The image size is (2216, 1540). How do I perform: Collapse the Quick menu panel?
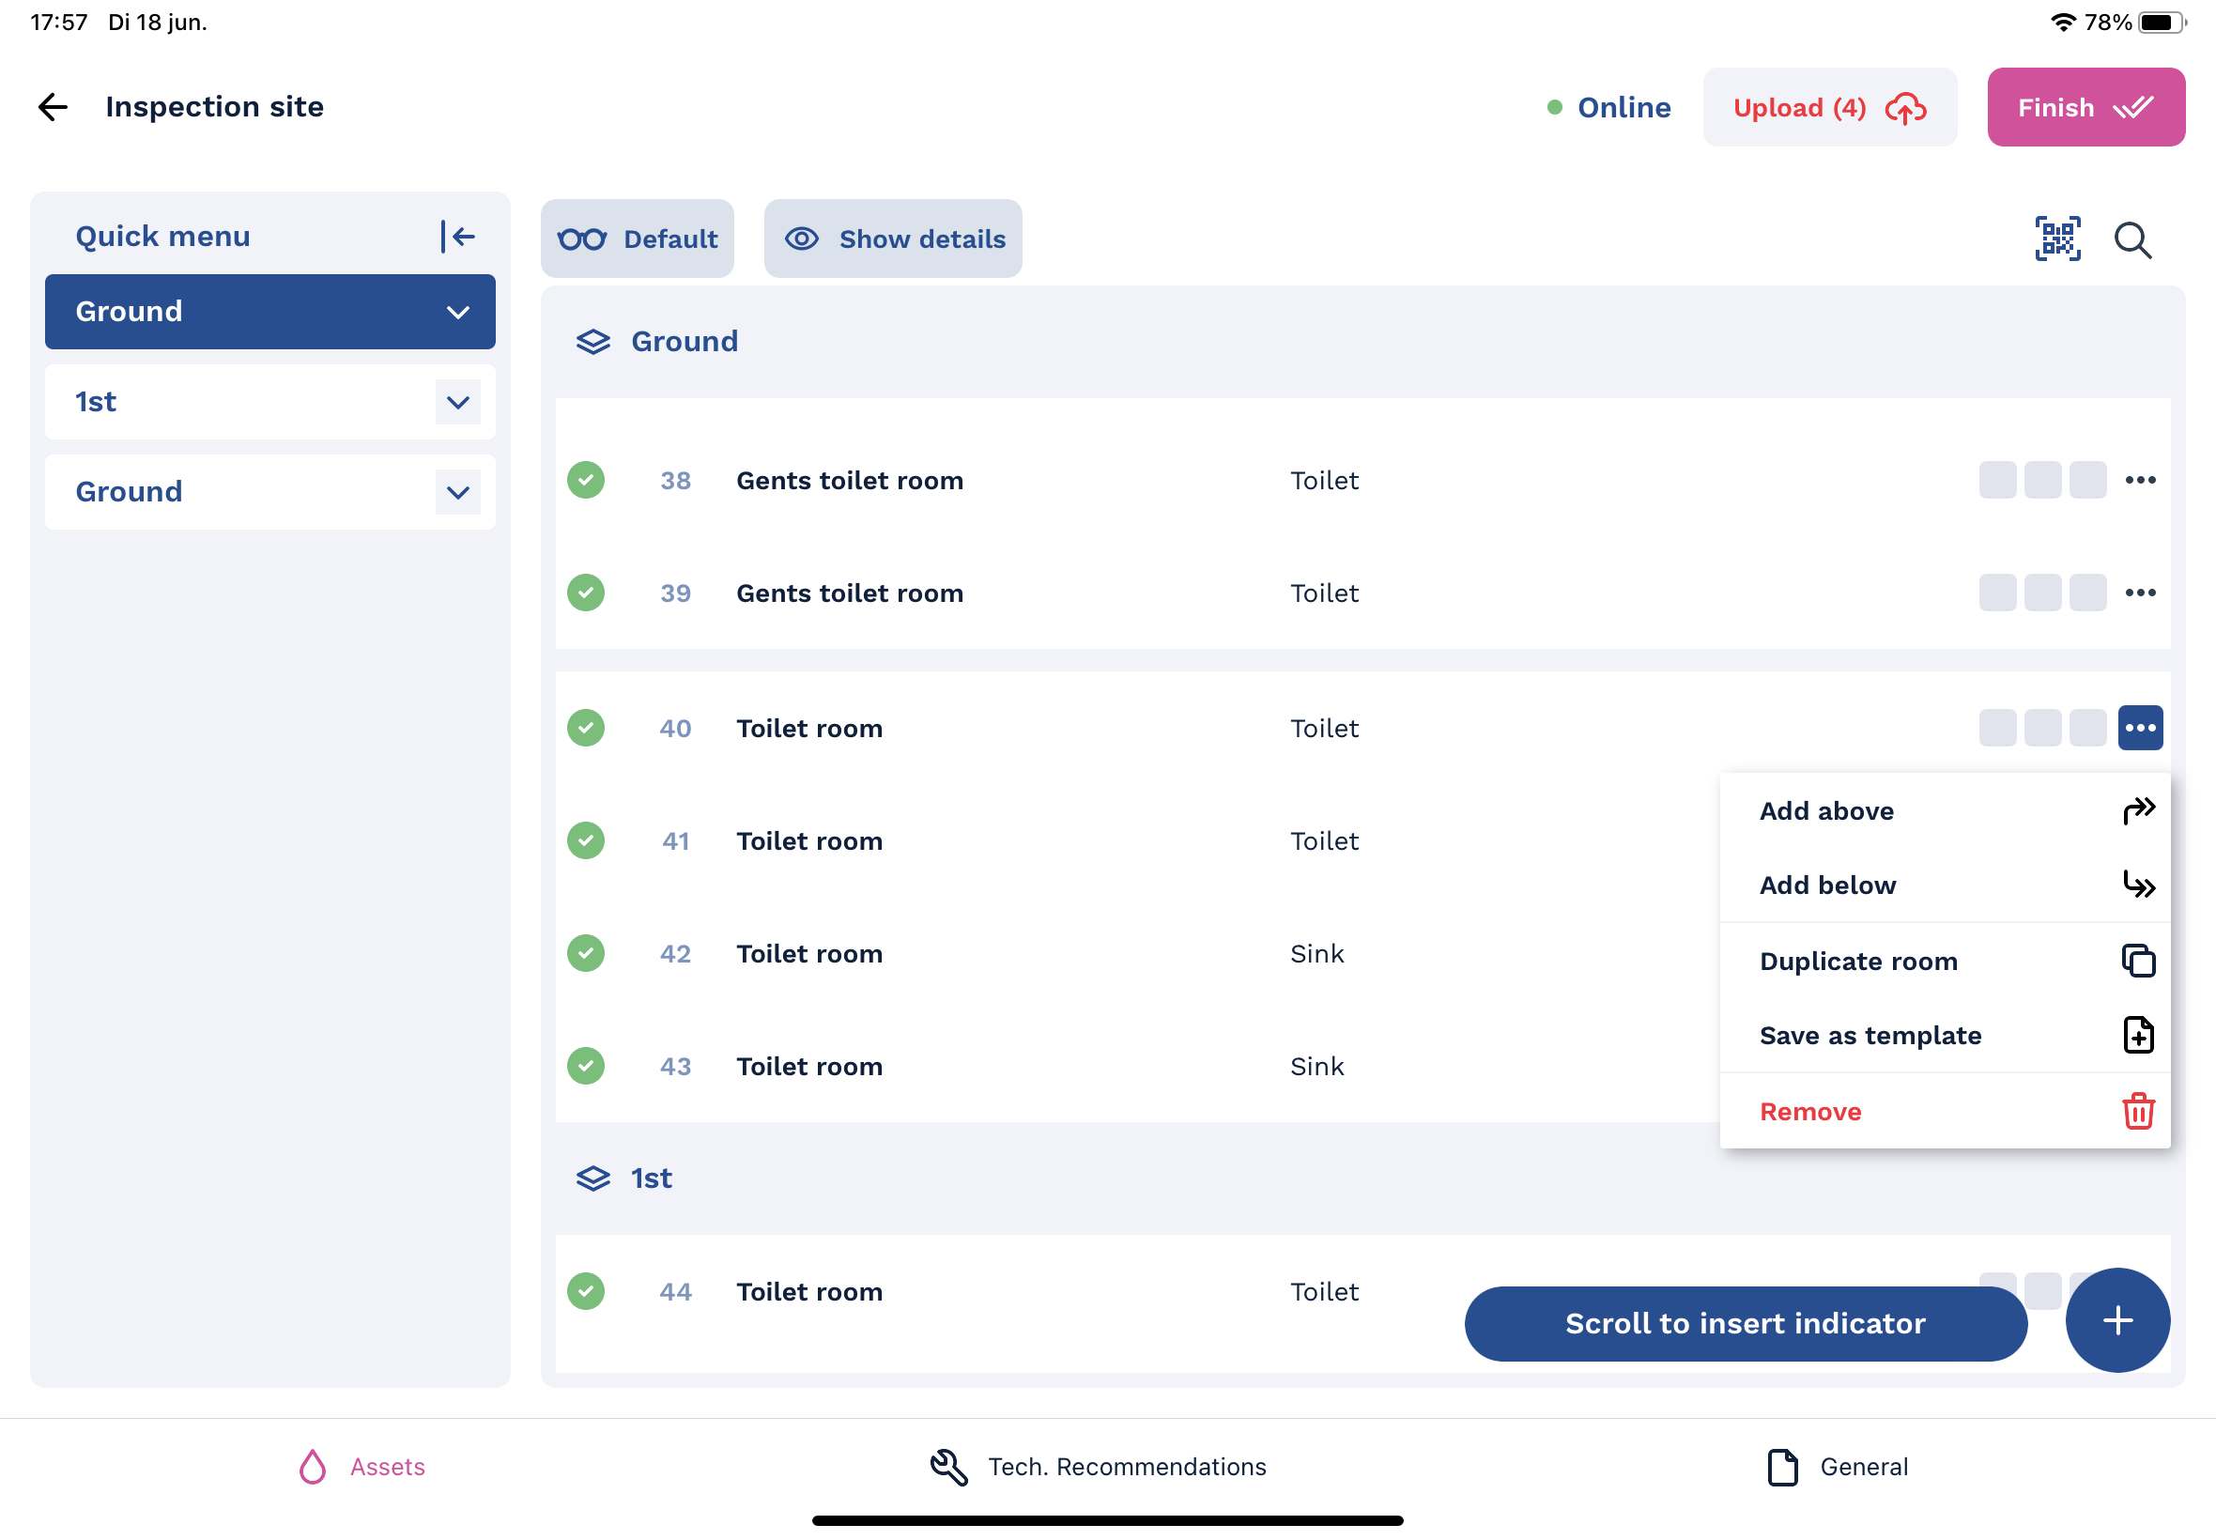(x=458, y=237)
